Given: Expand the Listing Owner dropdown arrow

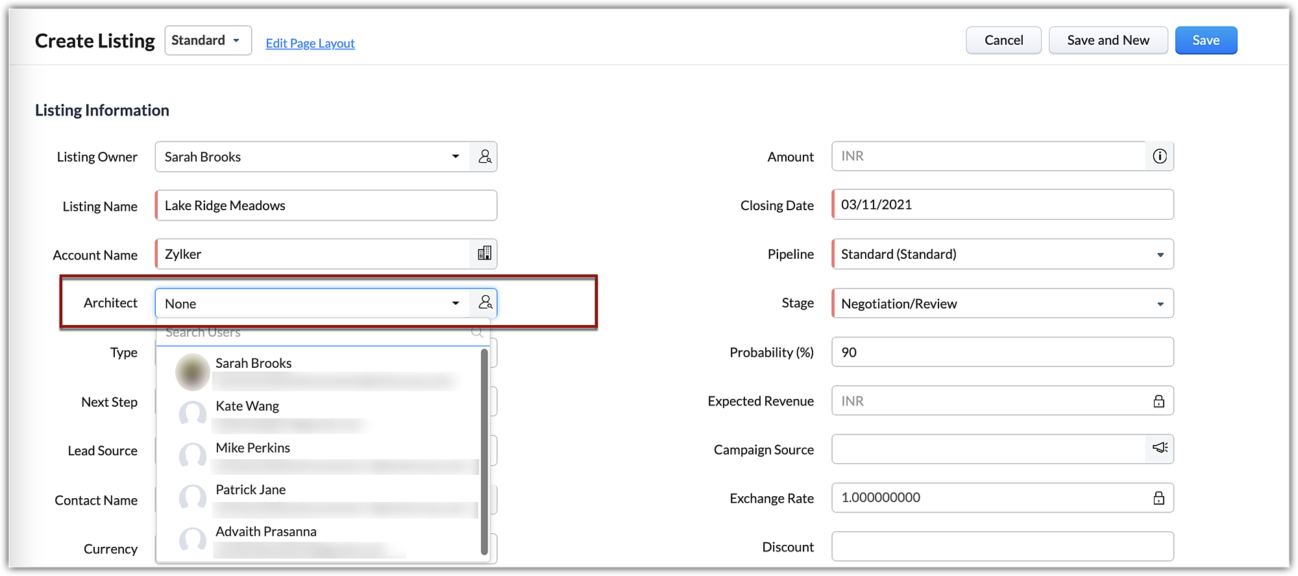Looking at the screenshot, I should [x=456, y=157].
